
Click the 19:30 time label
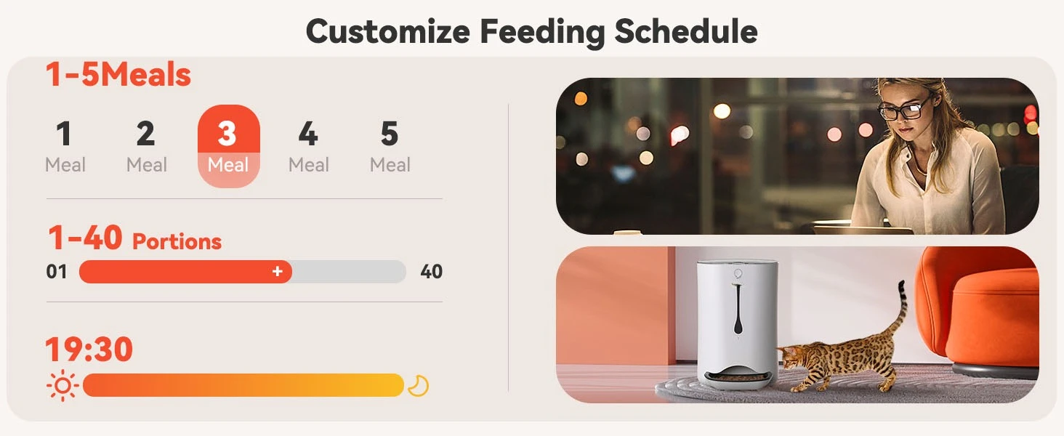[89, 350]
